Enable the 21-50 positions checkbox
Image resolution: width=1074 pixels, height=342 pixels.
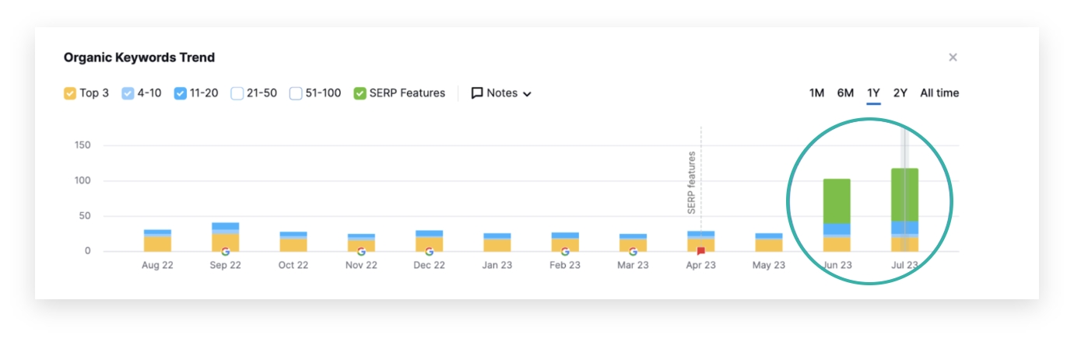point(237,93)
